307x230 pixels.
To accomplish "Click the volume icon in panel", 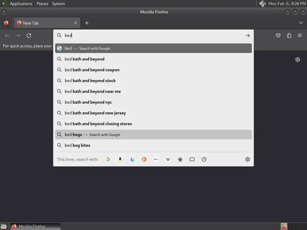I will pos(263,4).
